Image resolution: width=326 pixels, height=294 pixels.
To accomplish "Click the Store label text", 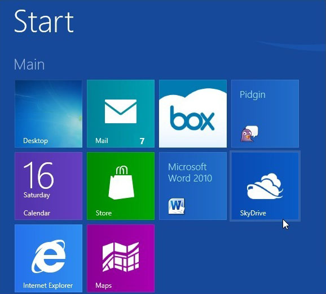I will [104, 213].
